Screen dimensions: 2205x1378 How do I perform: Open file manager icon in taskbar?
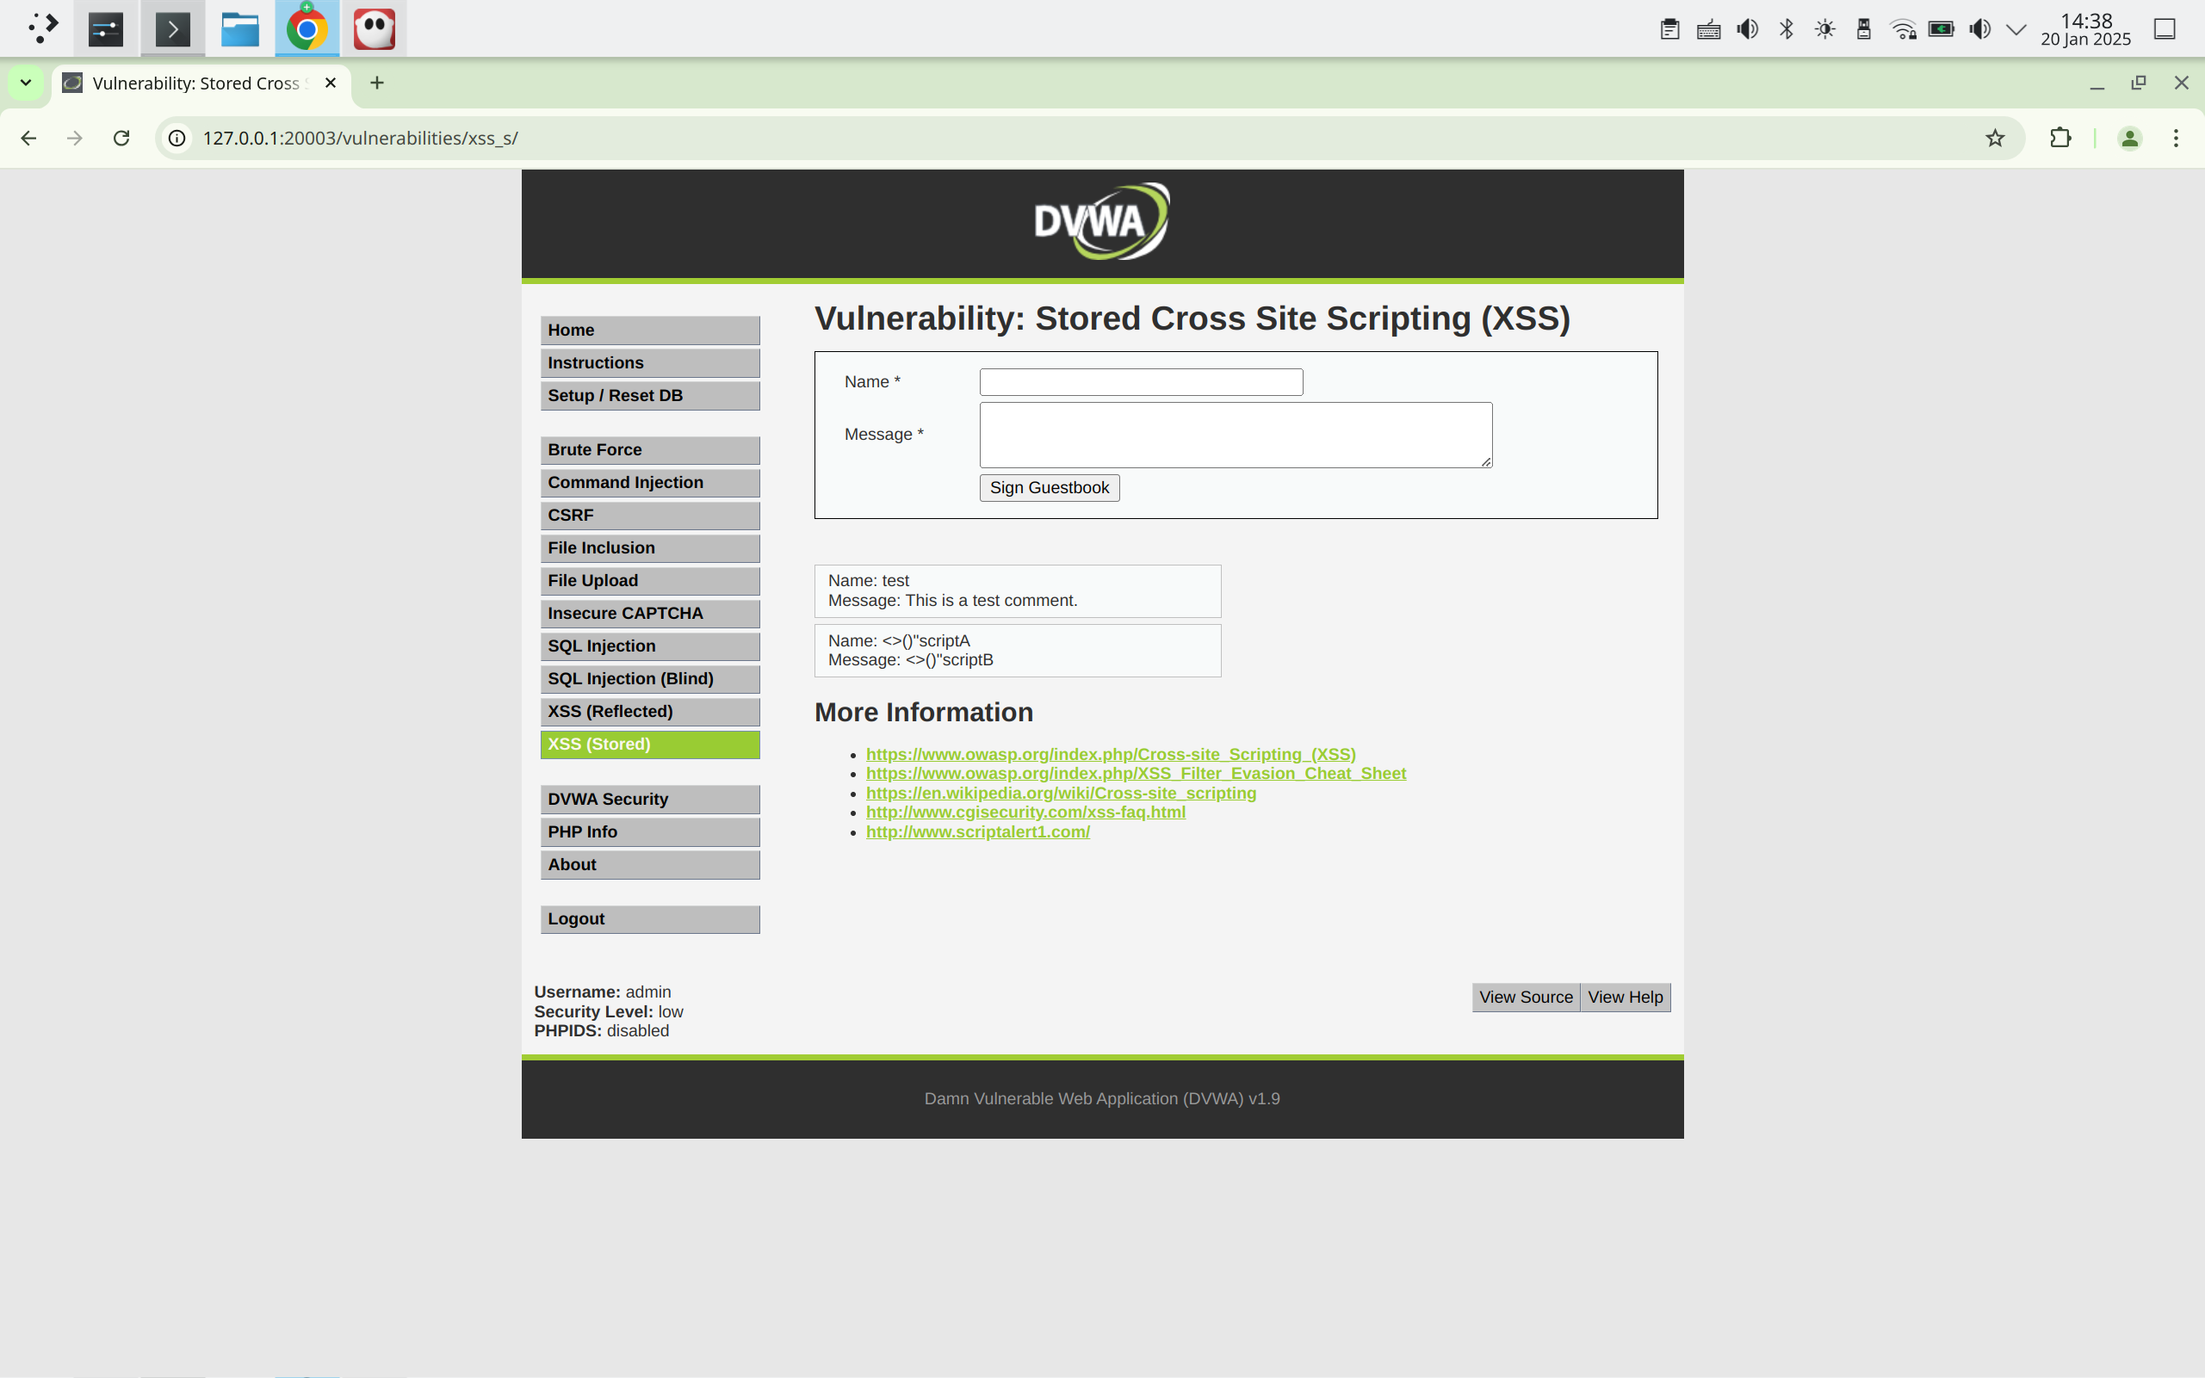click(239, 29)
